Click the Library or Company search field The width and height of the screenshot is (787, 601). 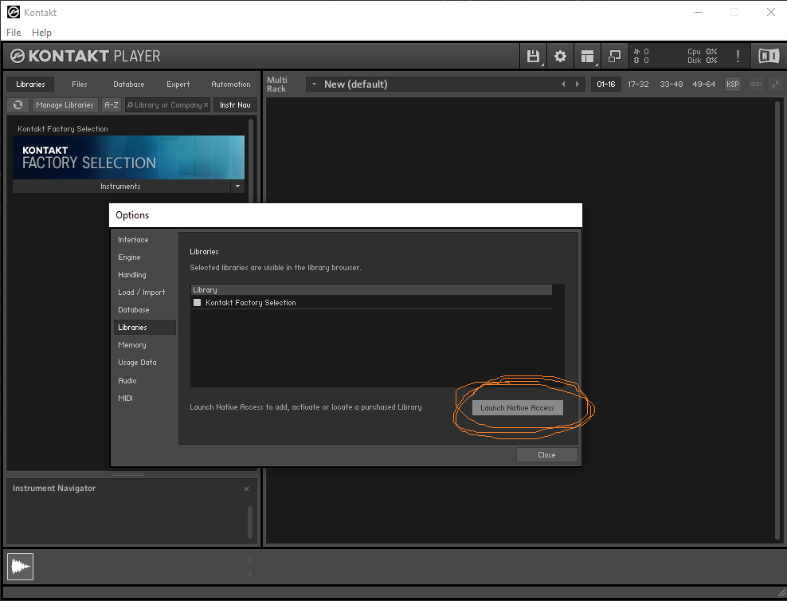tap(167, 104)
